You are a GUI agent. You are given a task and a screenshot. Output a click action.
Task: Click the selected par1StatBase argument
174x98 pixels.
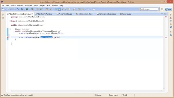pos(46,37)
